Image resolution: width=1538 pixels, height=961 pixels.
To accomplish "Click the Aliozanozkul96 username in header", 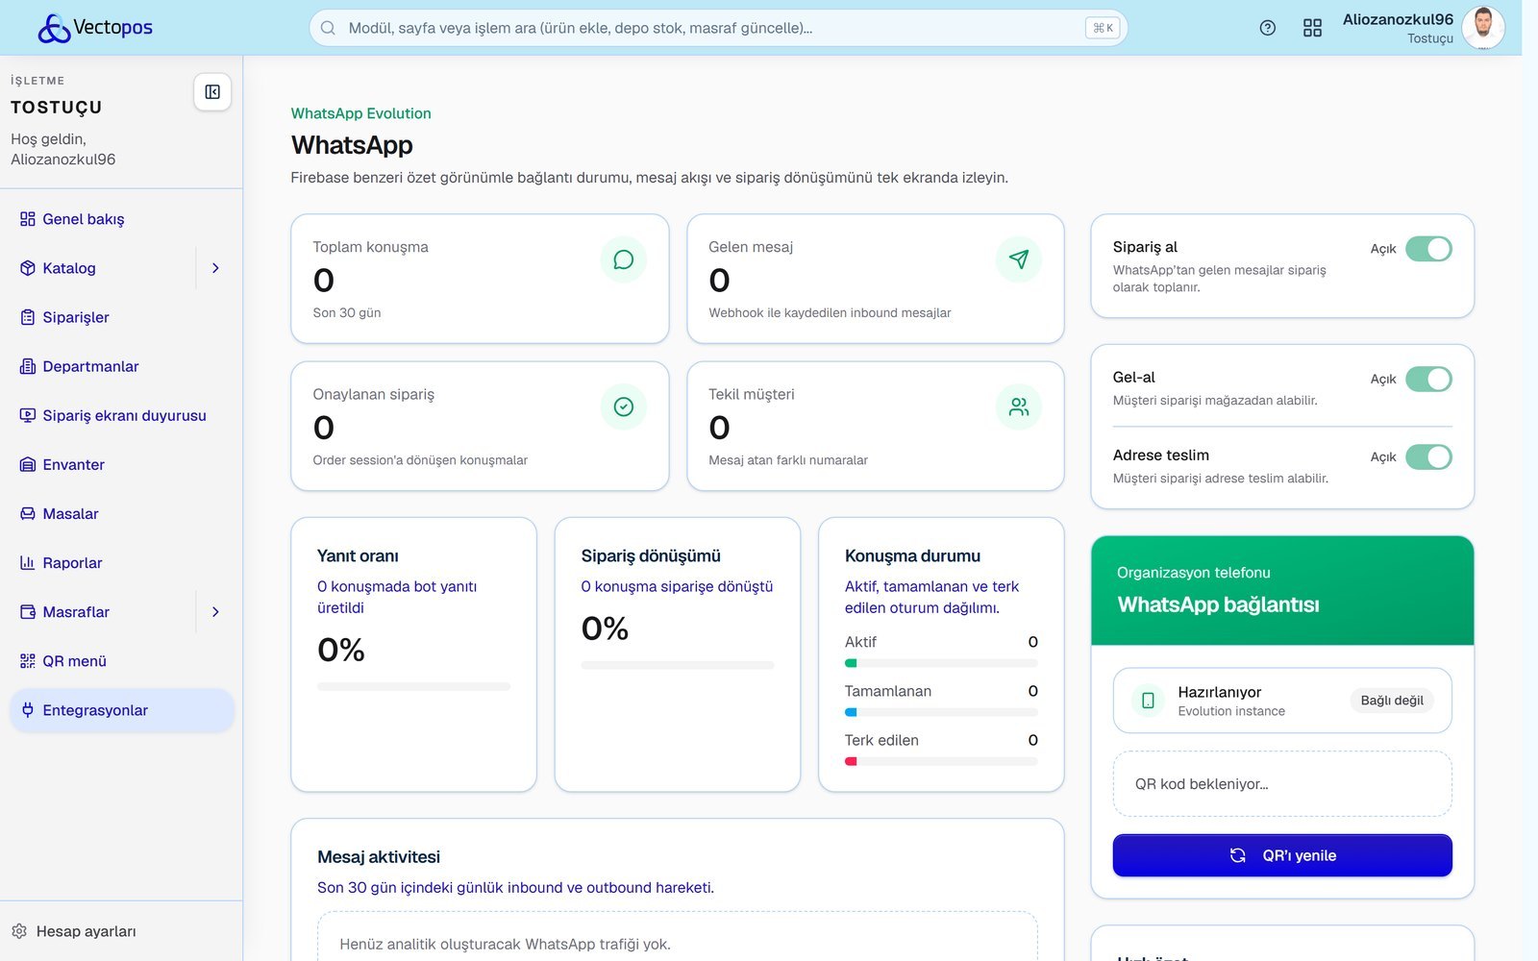I will click(x=1398, y=19).
